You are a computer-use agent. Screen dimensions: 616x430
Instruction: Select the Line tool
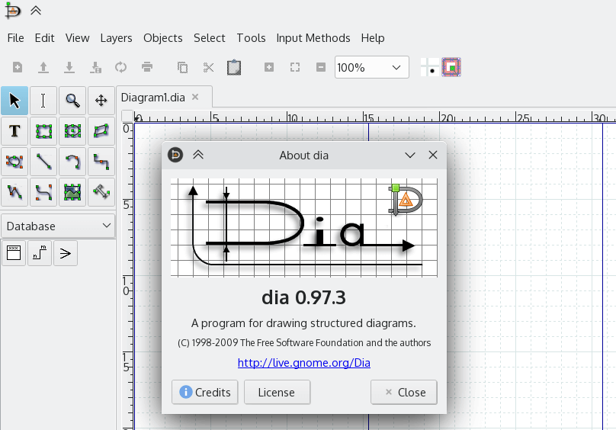(x=43, y=162)
